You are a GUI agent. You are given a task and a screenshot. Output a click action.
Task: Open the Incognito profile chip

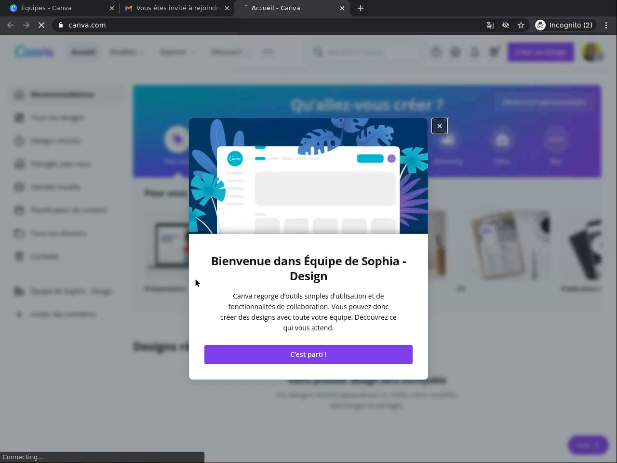[565, 25]
